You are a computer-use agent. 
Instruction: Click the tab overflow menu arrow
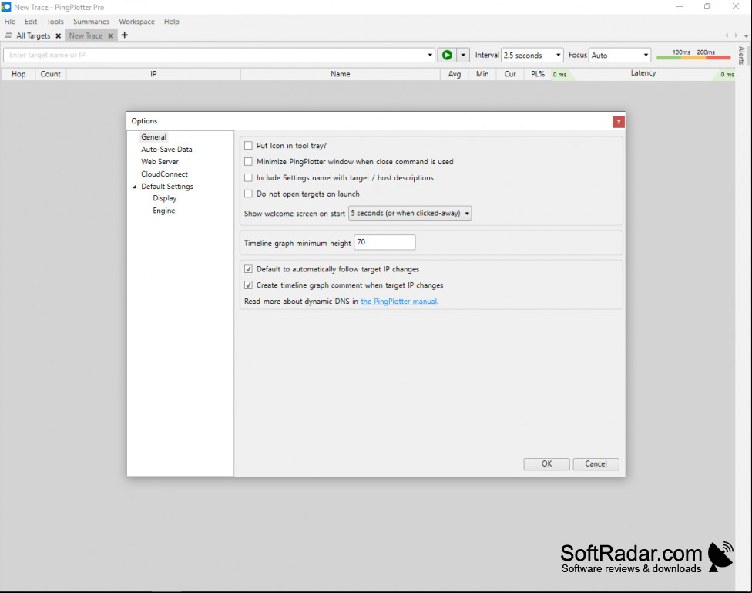tap(746, 36)
